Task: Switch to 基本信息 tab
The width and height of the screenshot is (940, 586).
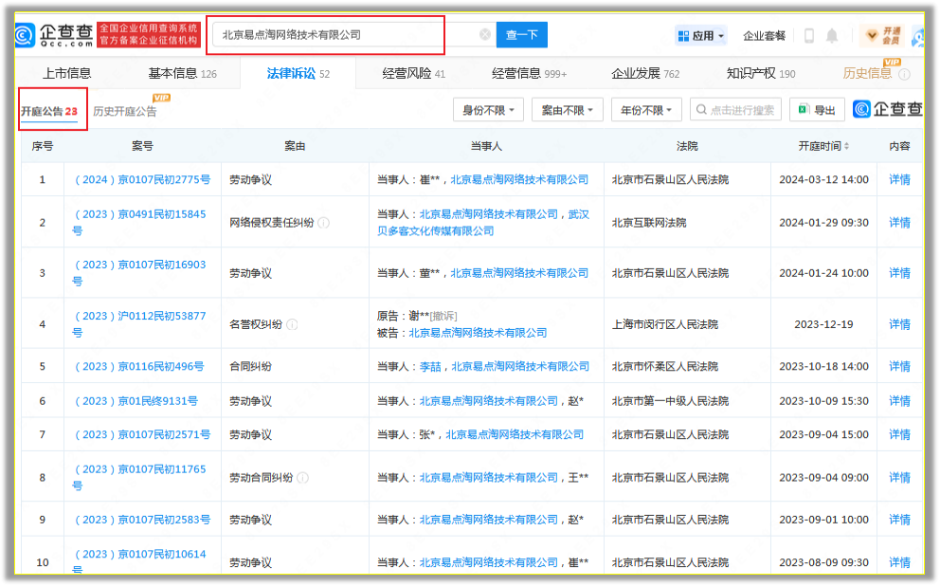Action: [x=182, y=74]
